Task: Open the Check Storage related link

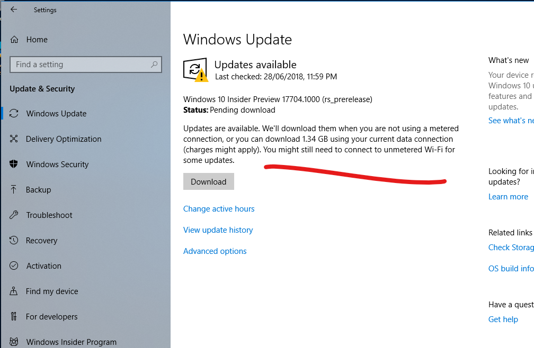Action: pyautogui.click(x=511, y=248)
